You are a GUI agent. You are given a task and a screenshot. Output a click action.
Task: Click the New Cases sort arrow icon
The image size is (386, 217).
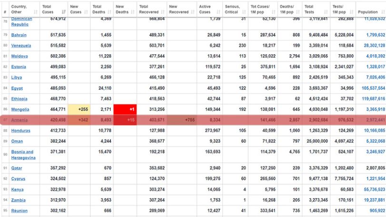pos(87,12)
